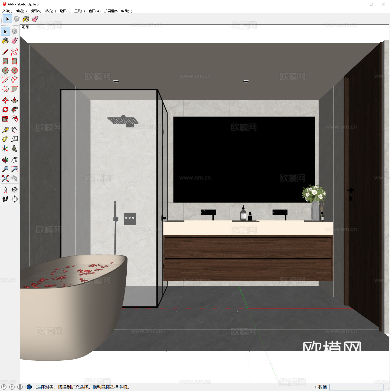Activate the Move tool
The width and height of the screenshot is (390, 391).
[5, 100]
